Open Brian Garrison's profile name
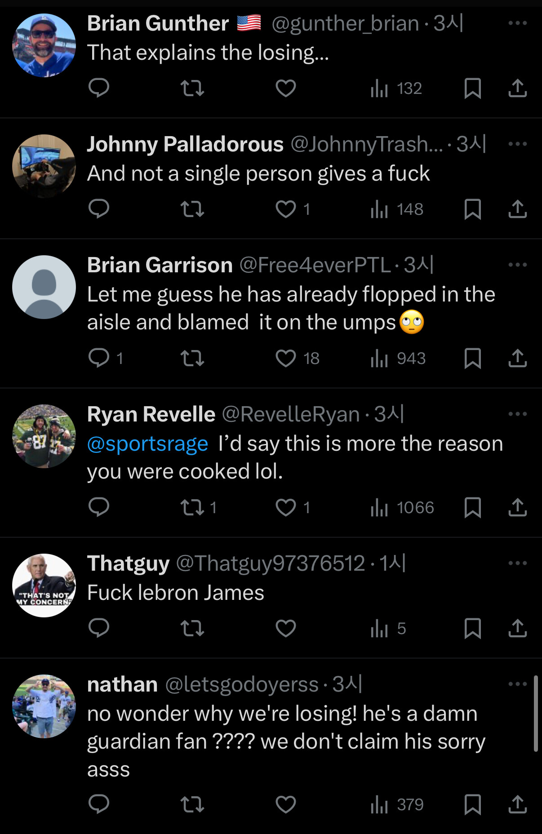 (x=160, y=265)
